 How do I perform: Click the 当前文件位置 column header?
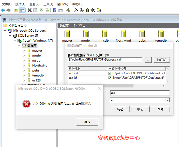tap(137, 69)
